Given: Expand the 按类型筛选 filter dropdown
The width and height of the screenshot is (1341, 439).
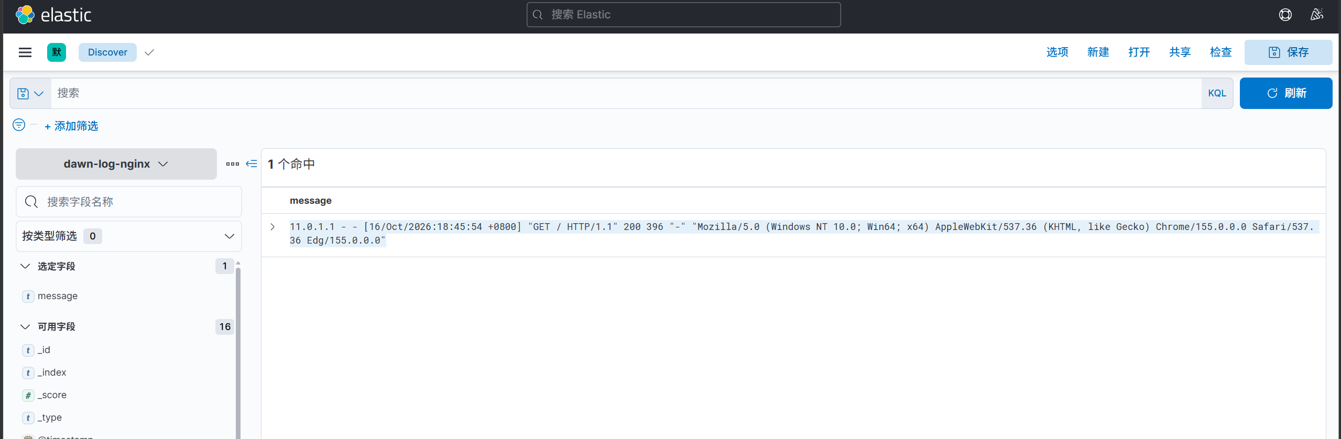Looking at the screenshot, I should (x=129, y=236).
